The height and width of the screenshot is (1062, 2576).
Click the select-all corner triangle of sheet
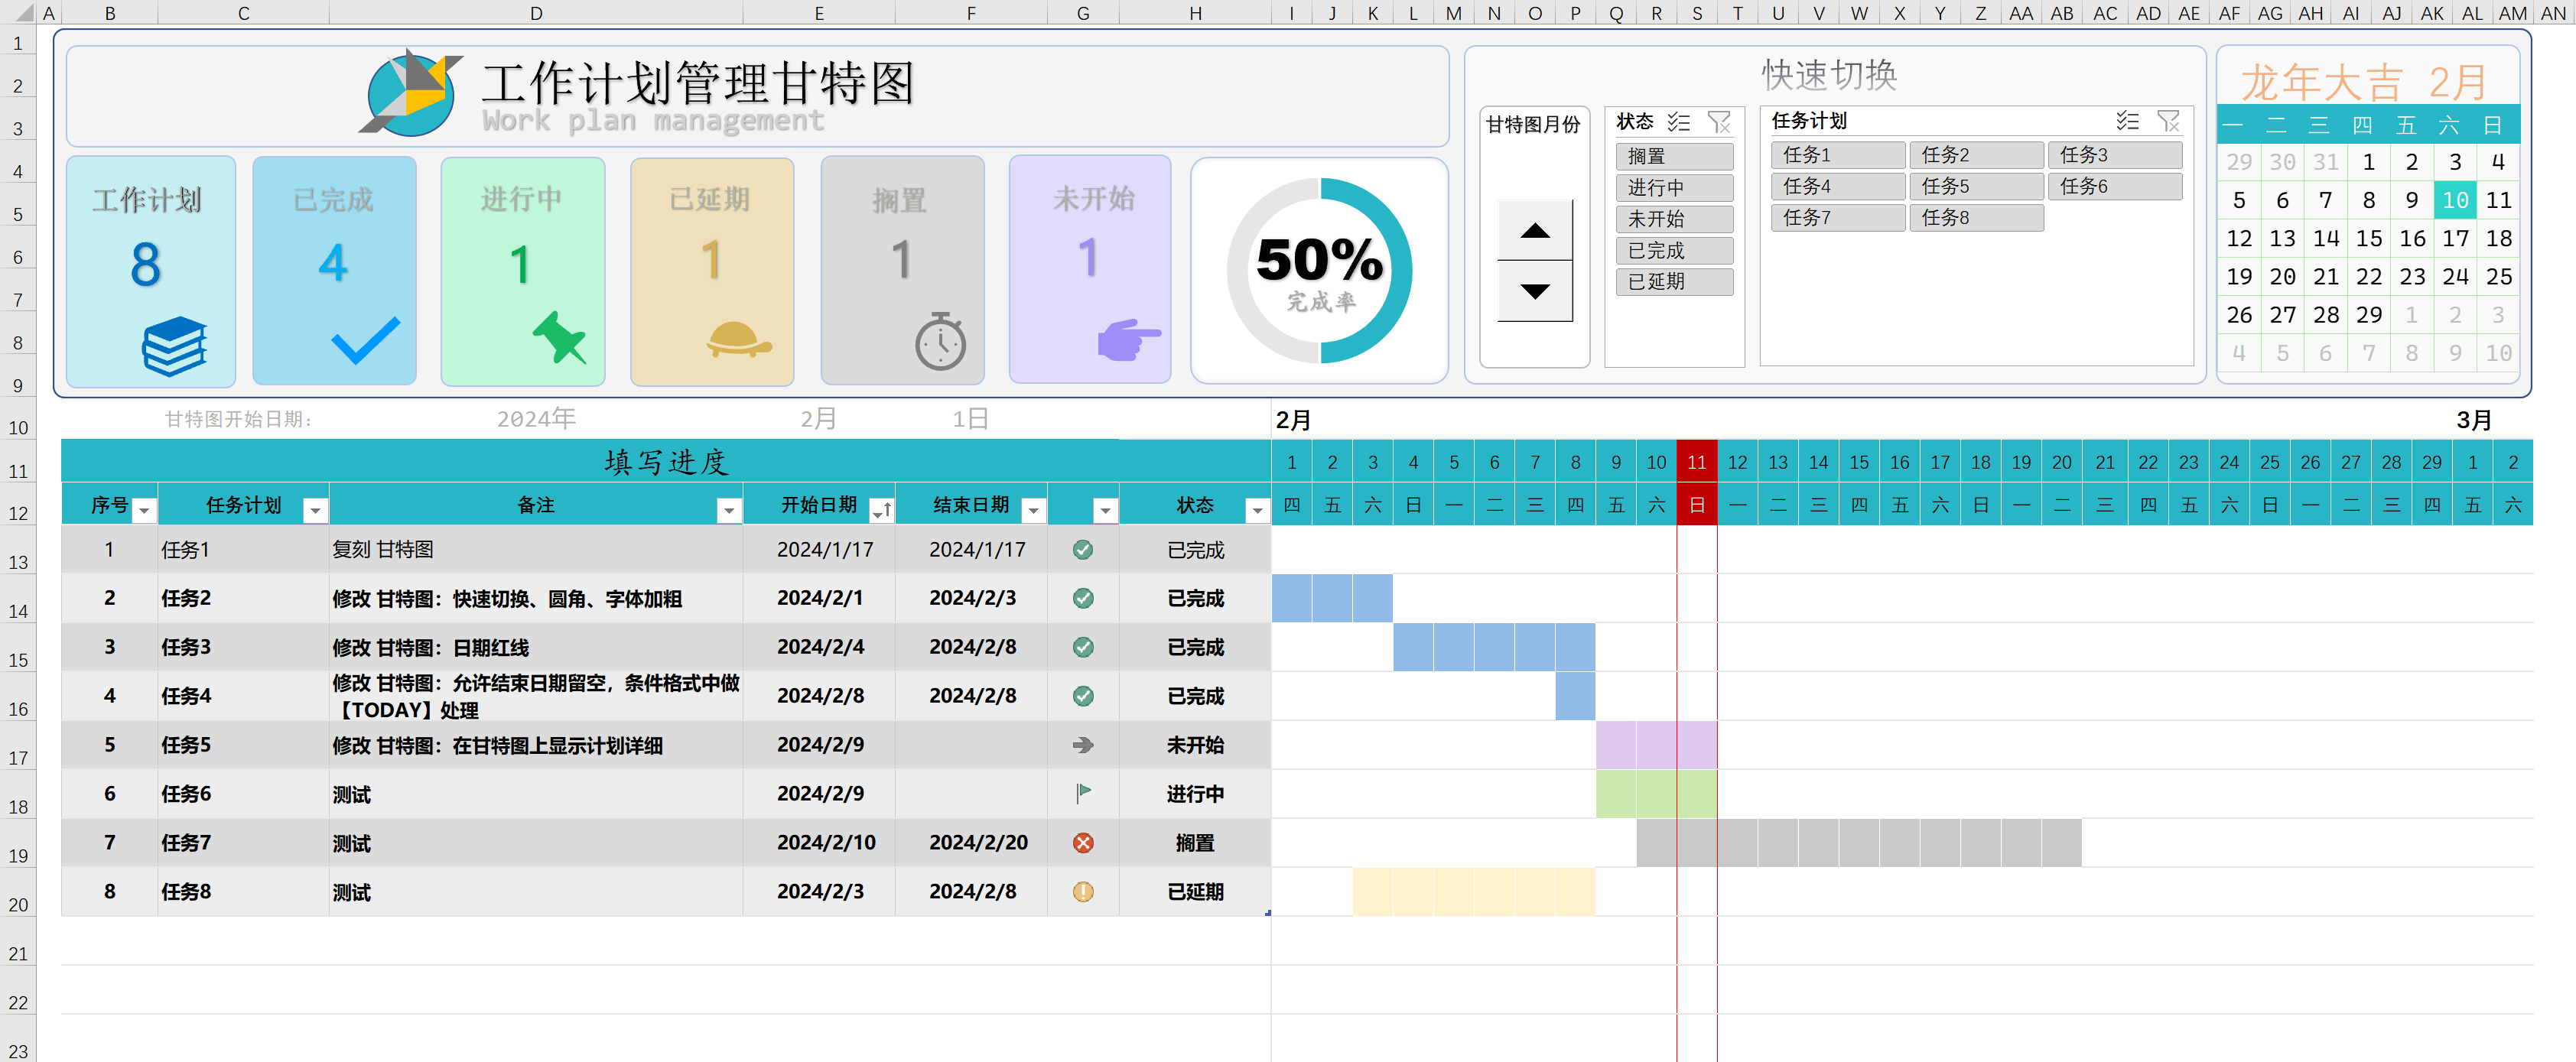coord(24,14)
